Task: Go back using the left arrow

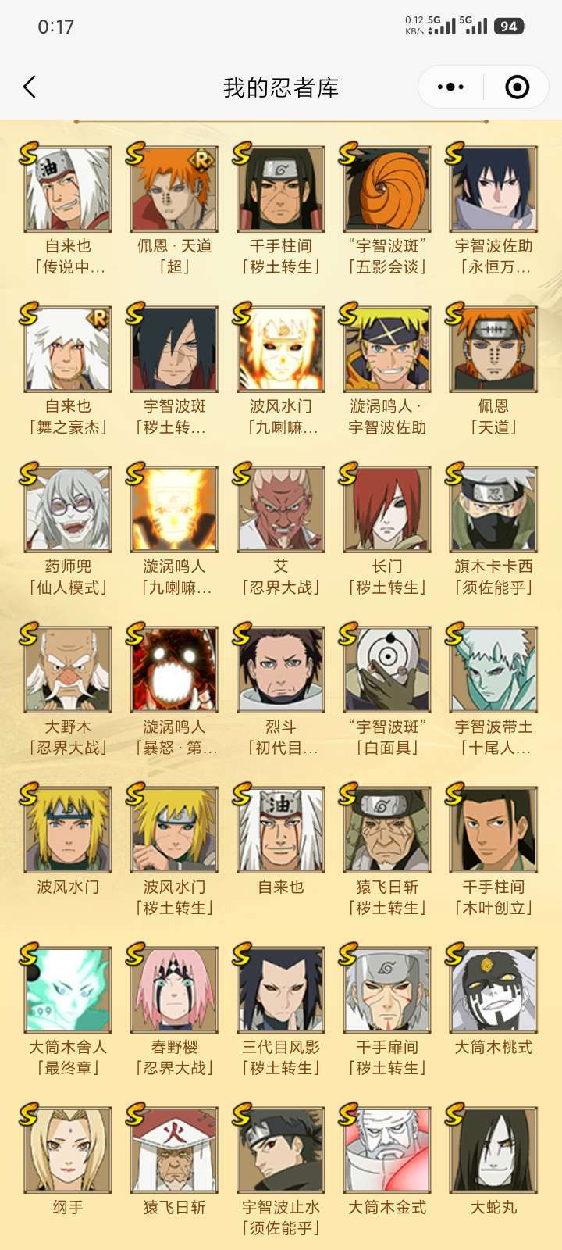Action: 30,87
